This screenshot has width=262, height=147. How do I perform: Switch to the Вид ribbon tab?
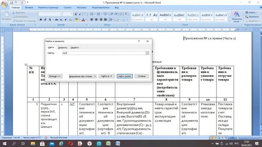[117, 7]
